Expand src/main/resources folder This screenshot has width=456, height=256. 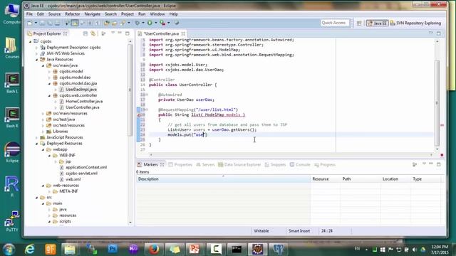(x=43, y=114)
